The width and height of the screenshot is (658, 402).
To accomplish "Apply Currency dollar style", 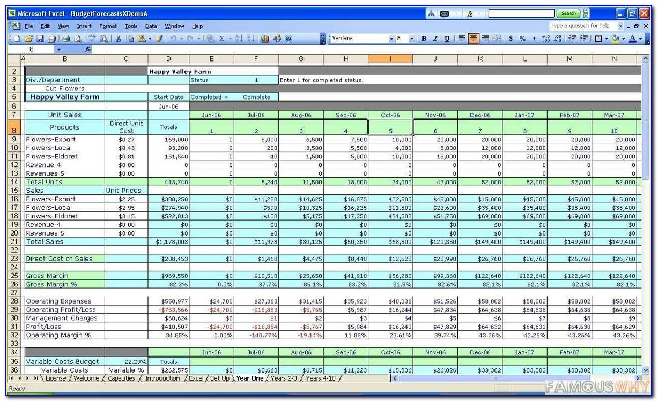I will (x=511, y=39).
